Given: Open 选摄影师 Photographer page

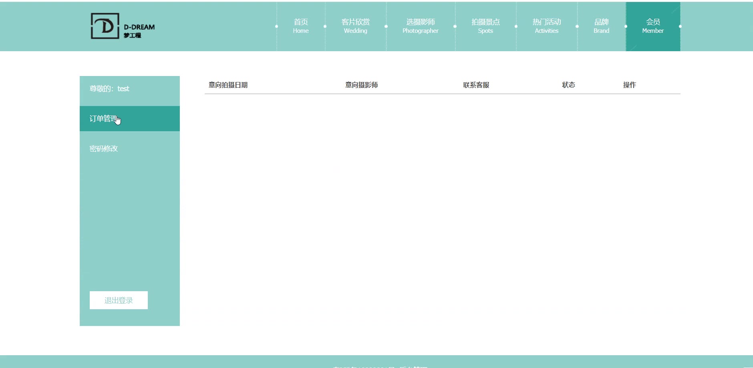Looking at the screenshot, I should pyautogui.click(x=420, y=26).
